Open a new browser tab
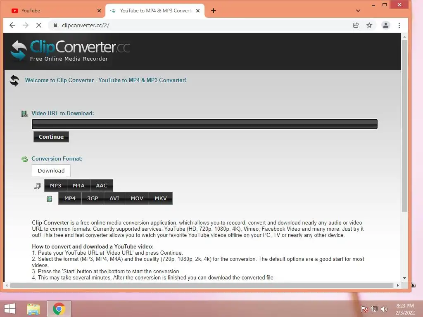 click(x=214, y=11)
